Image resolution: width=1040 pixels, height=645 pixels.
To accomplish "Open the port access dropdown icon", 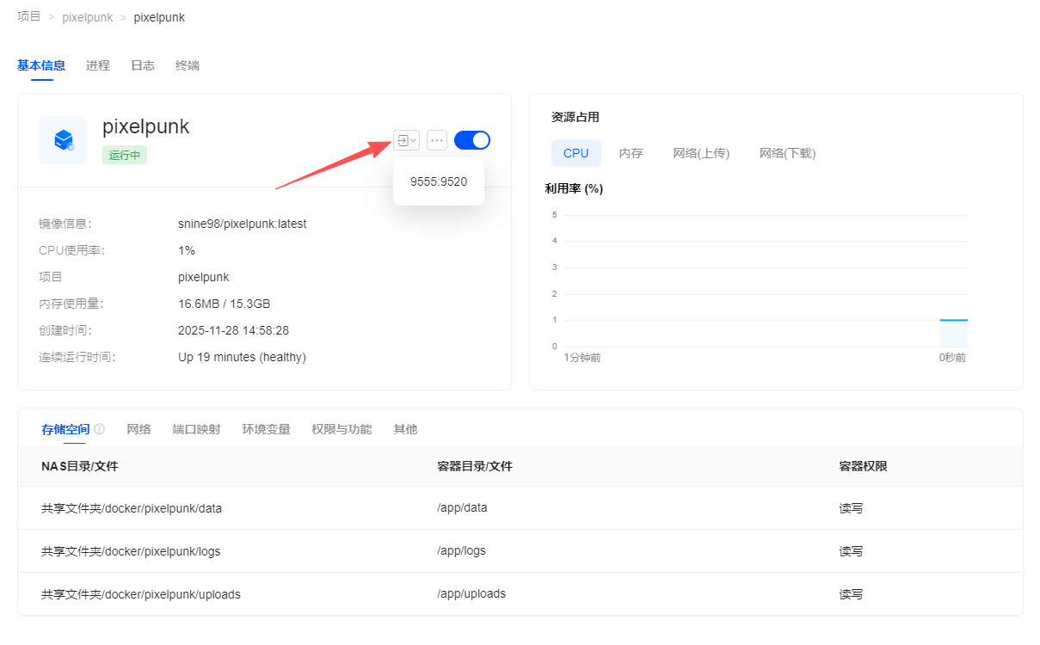I will [x=406, y=140].
